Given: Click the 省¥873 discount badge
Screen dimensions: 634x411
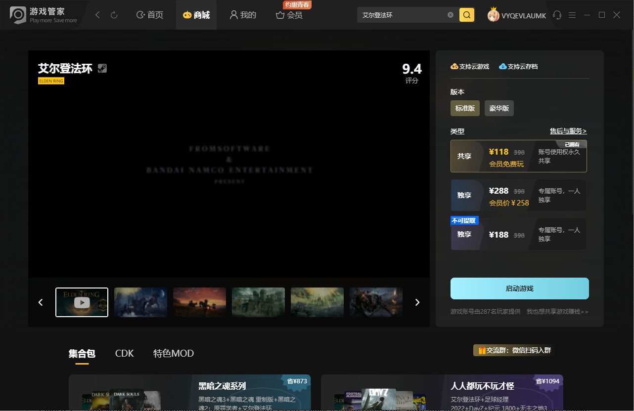Looking at the screenshot, I should coord(296,381).
